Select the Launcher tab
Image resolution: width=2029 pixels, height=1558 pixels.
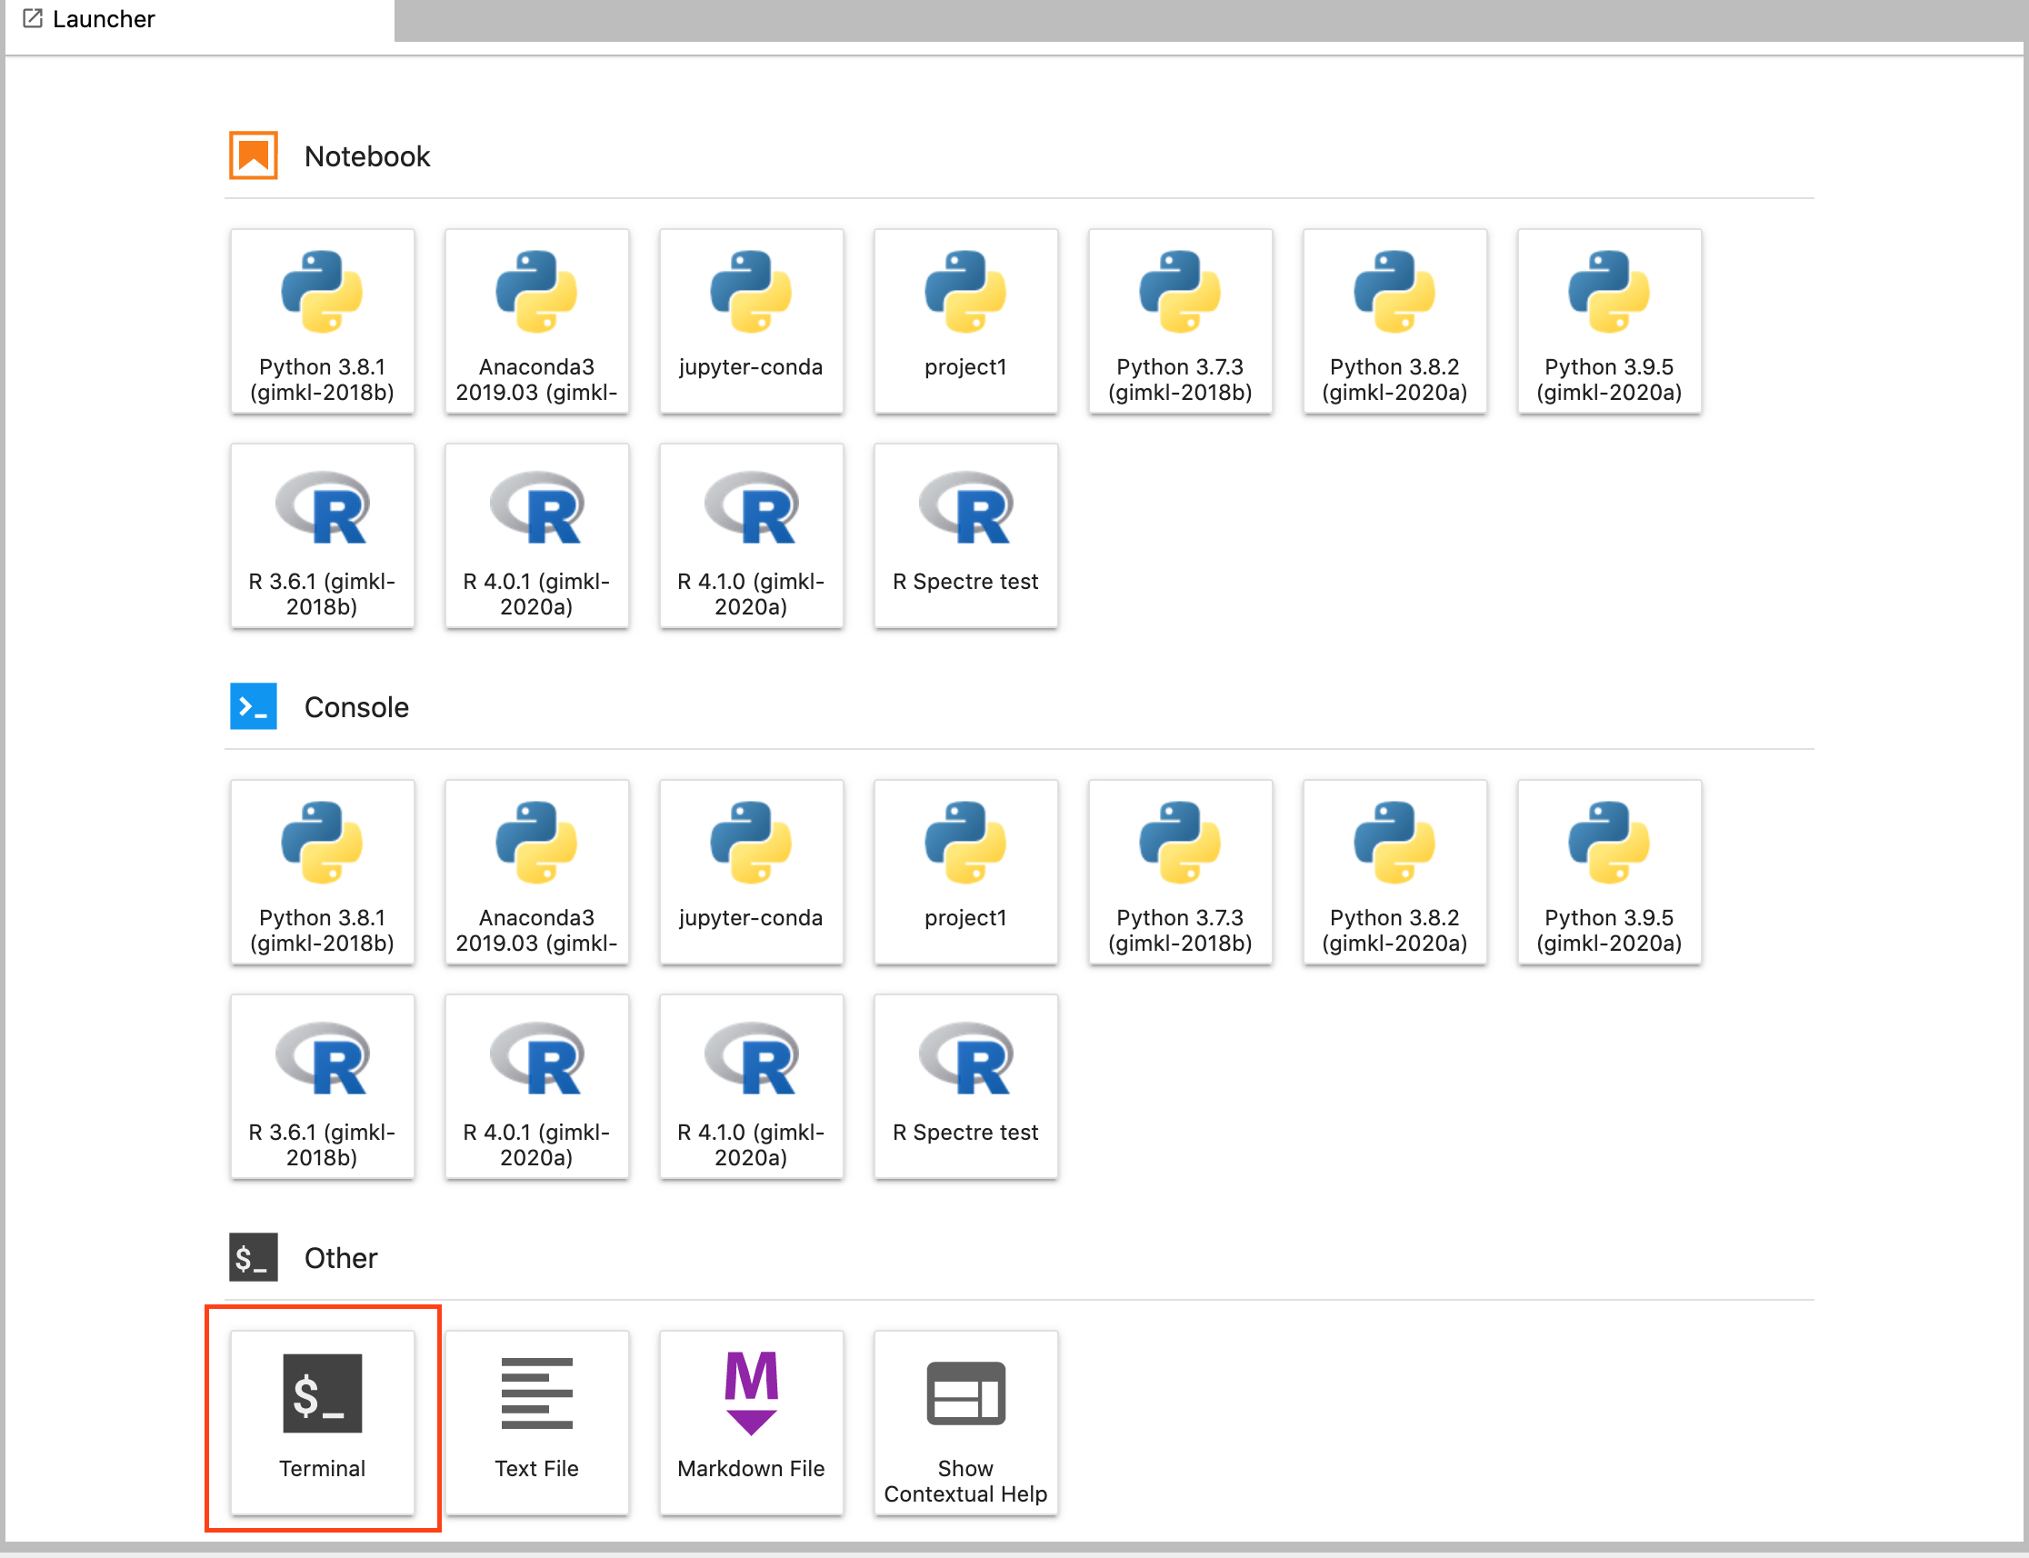[x=199, y=19]
